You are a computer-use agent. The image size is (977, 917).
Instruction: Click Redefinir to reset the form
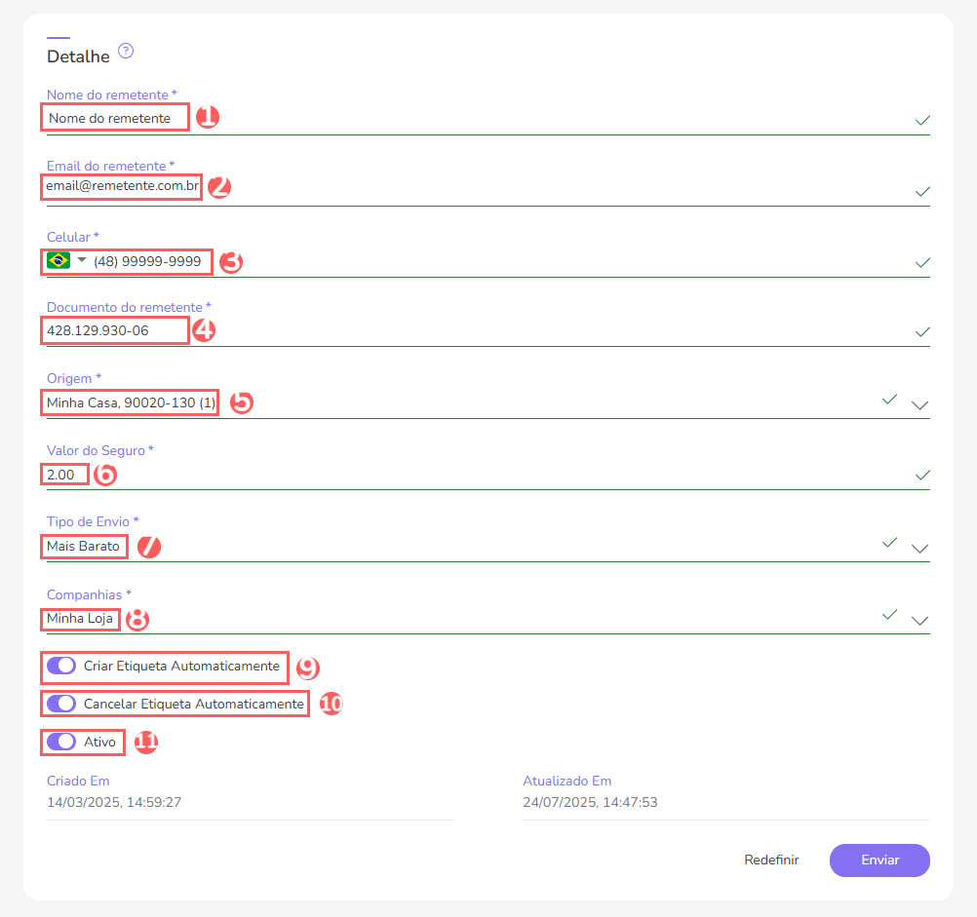[x=771, y=860]
